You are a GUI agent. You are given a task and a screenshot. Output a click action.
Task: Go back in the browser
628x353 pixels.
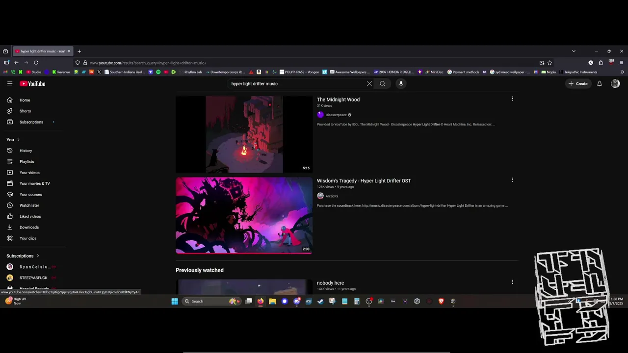[16, 63]
